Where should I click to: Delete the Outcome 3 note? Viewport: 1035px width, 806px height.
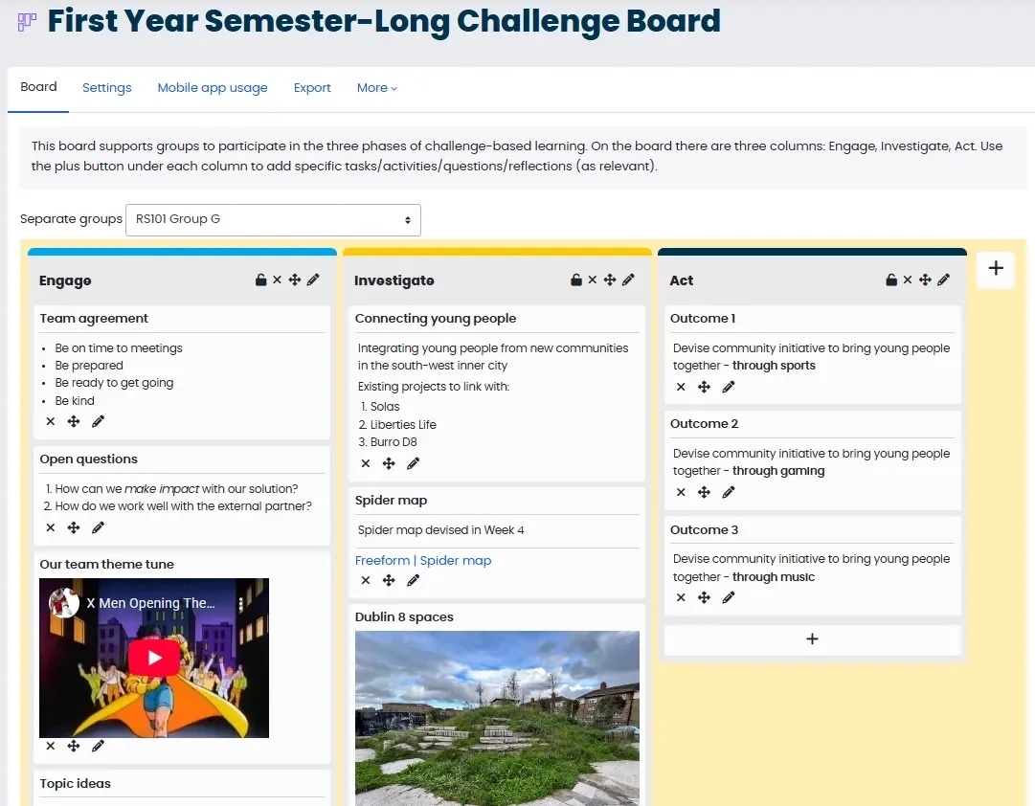point(681,597)
